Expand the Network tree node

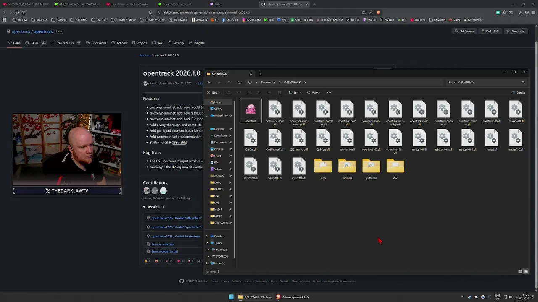click(x=207, y=263)
